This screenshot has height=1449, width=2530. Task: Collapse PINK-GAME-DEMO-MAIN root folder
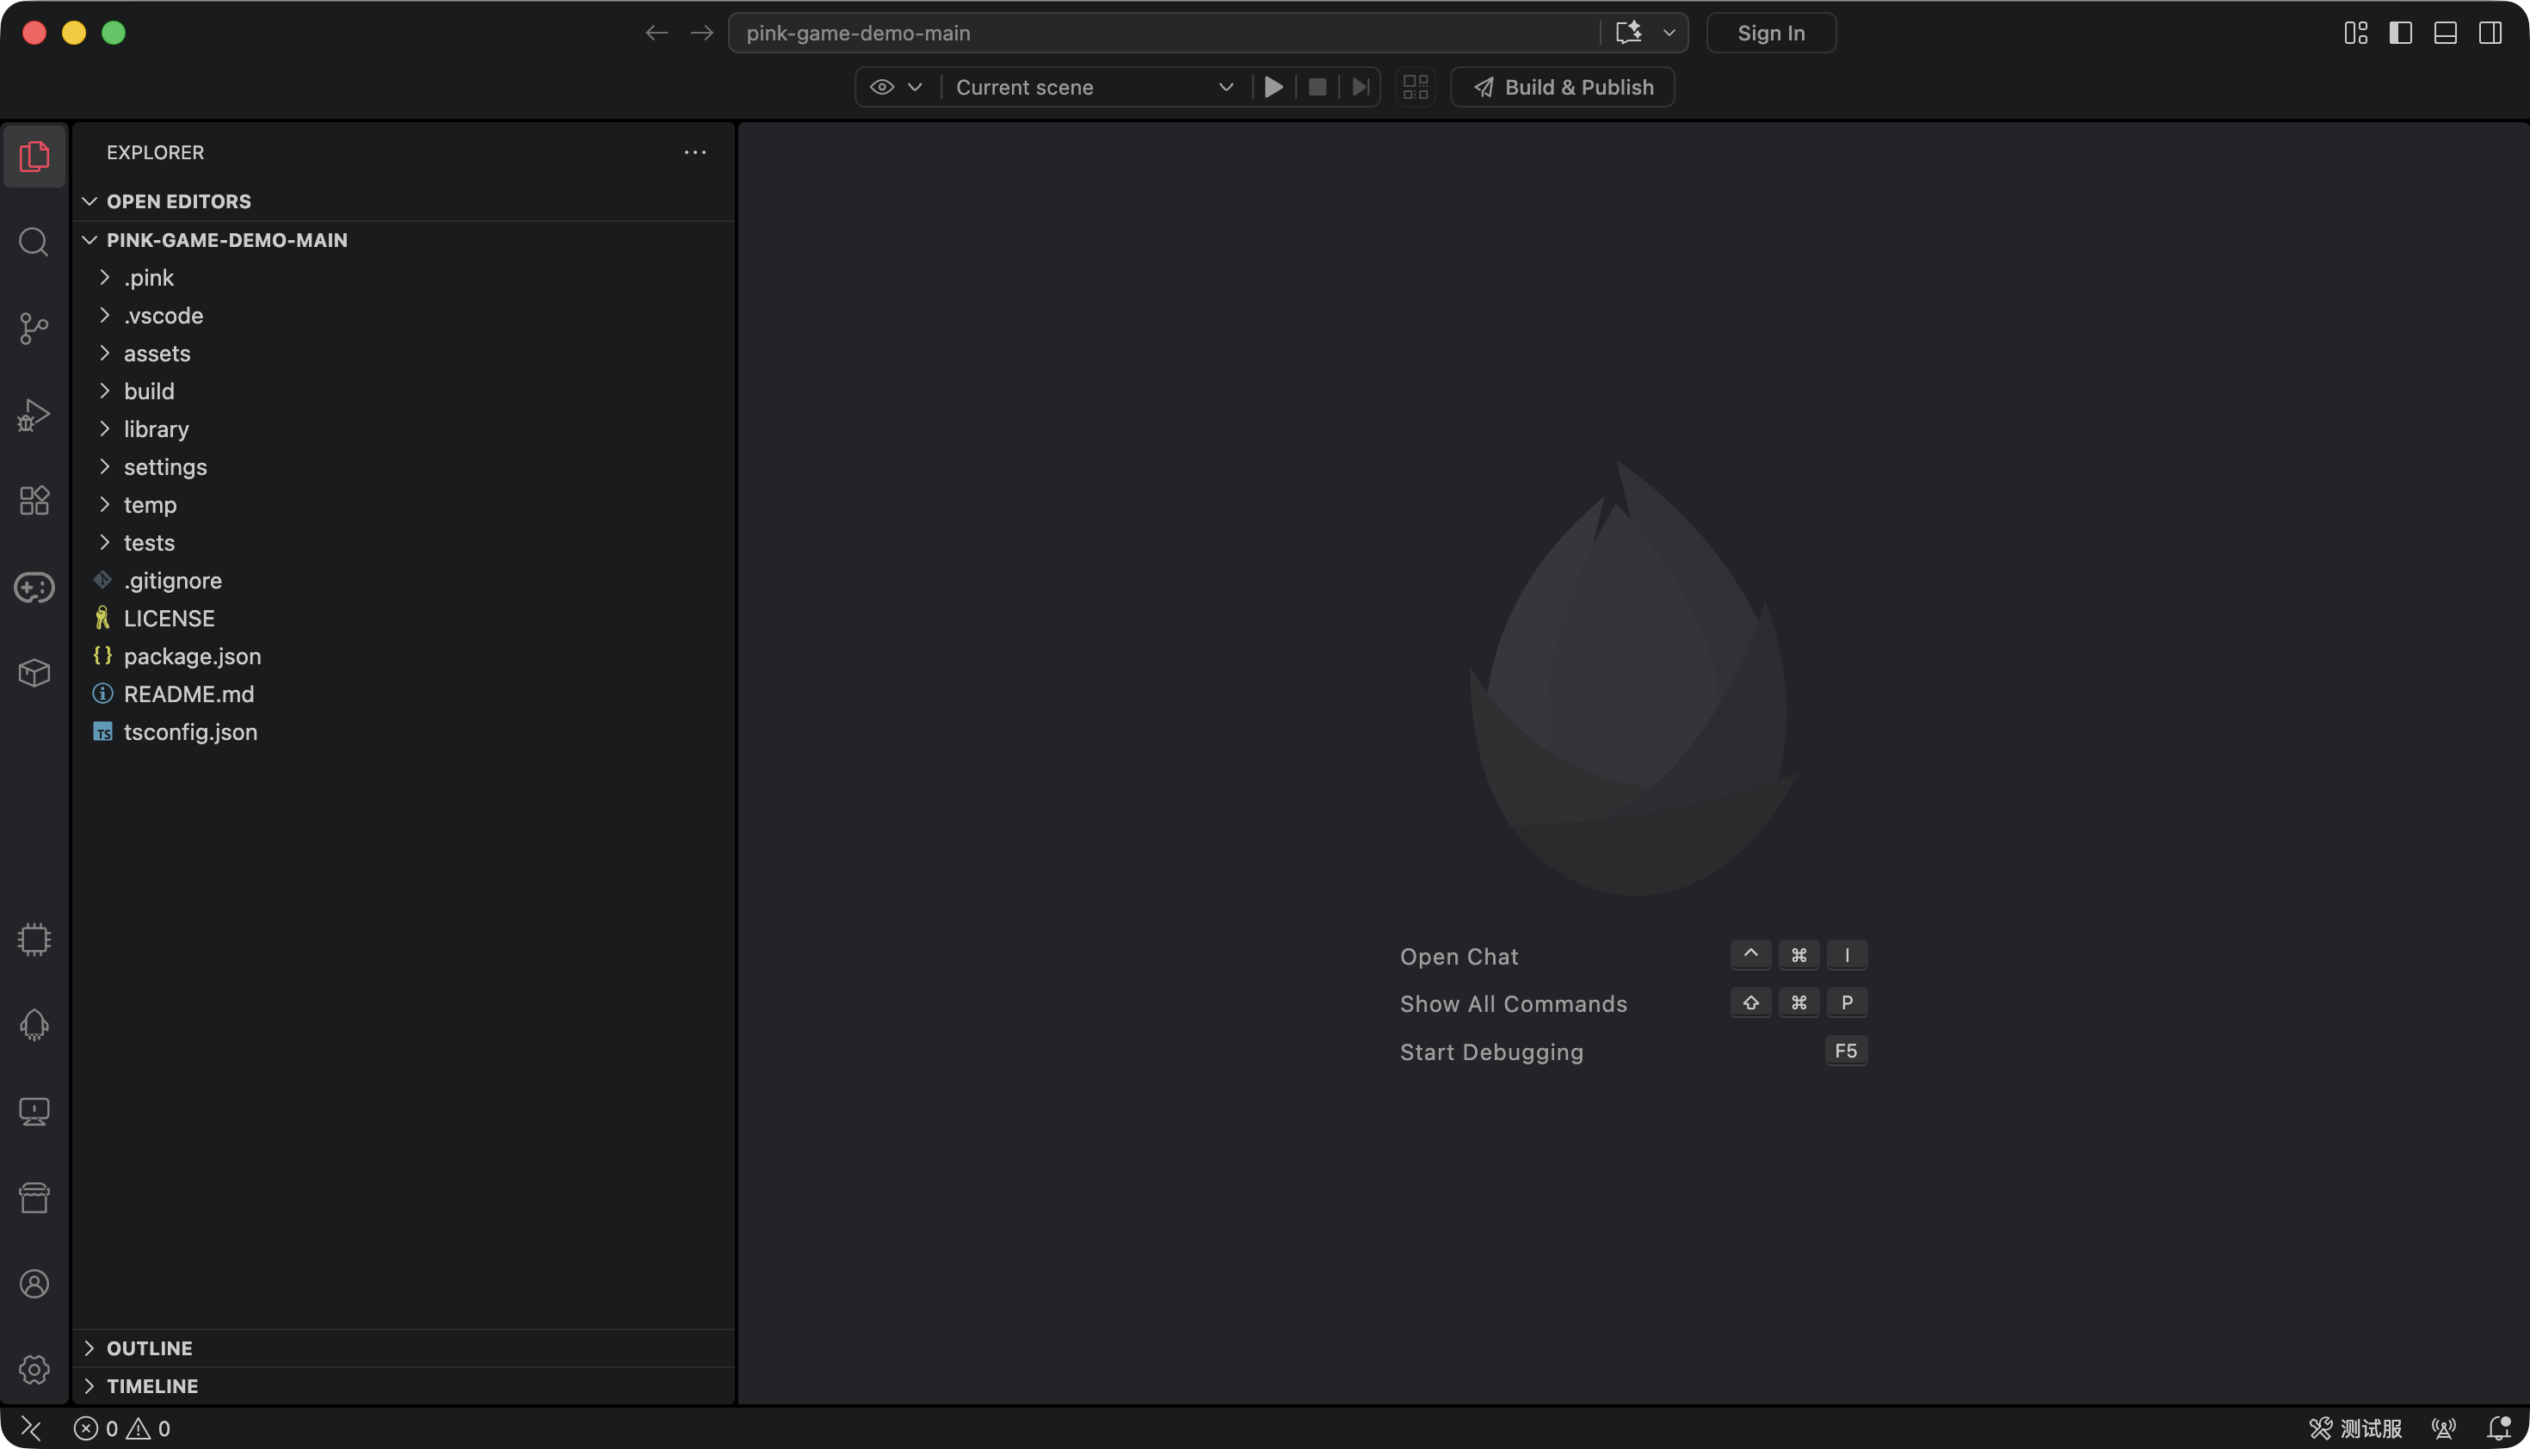(x=404, y=240)
